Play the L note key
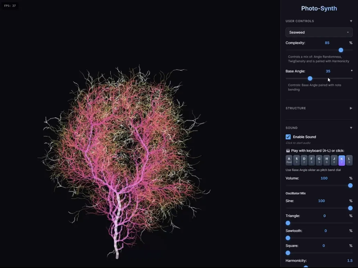The height and width of the screenshot is (268, 358). click(349, 160)
